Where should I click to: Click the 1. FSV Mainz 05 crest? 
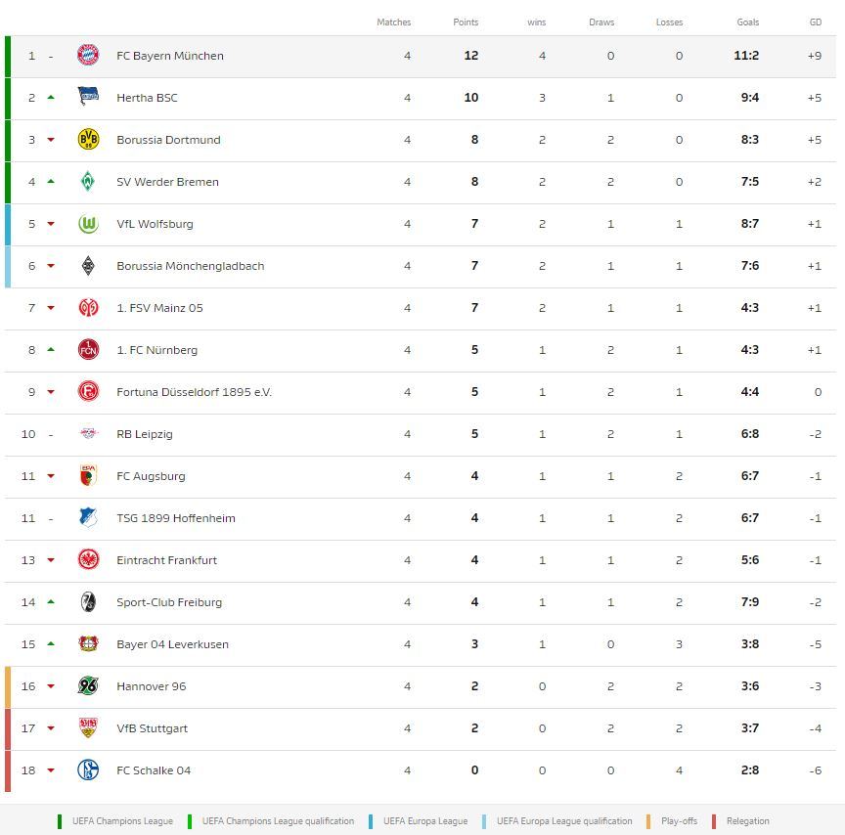88,308
